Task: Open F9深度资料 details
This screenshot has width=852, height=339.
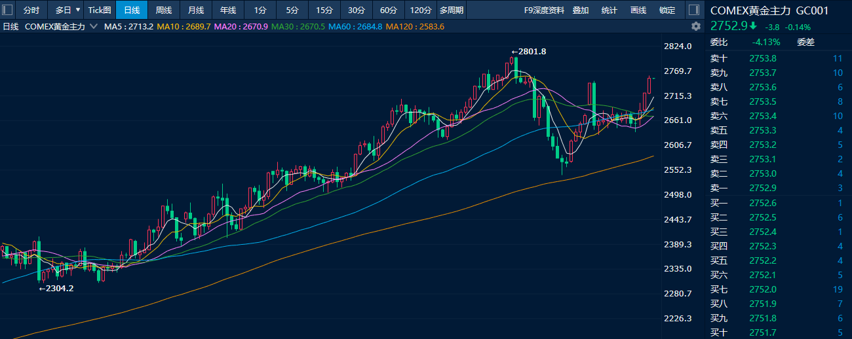Action: click(x=545, y=10)
